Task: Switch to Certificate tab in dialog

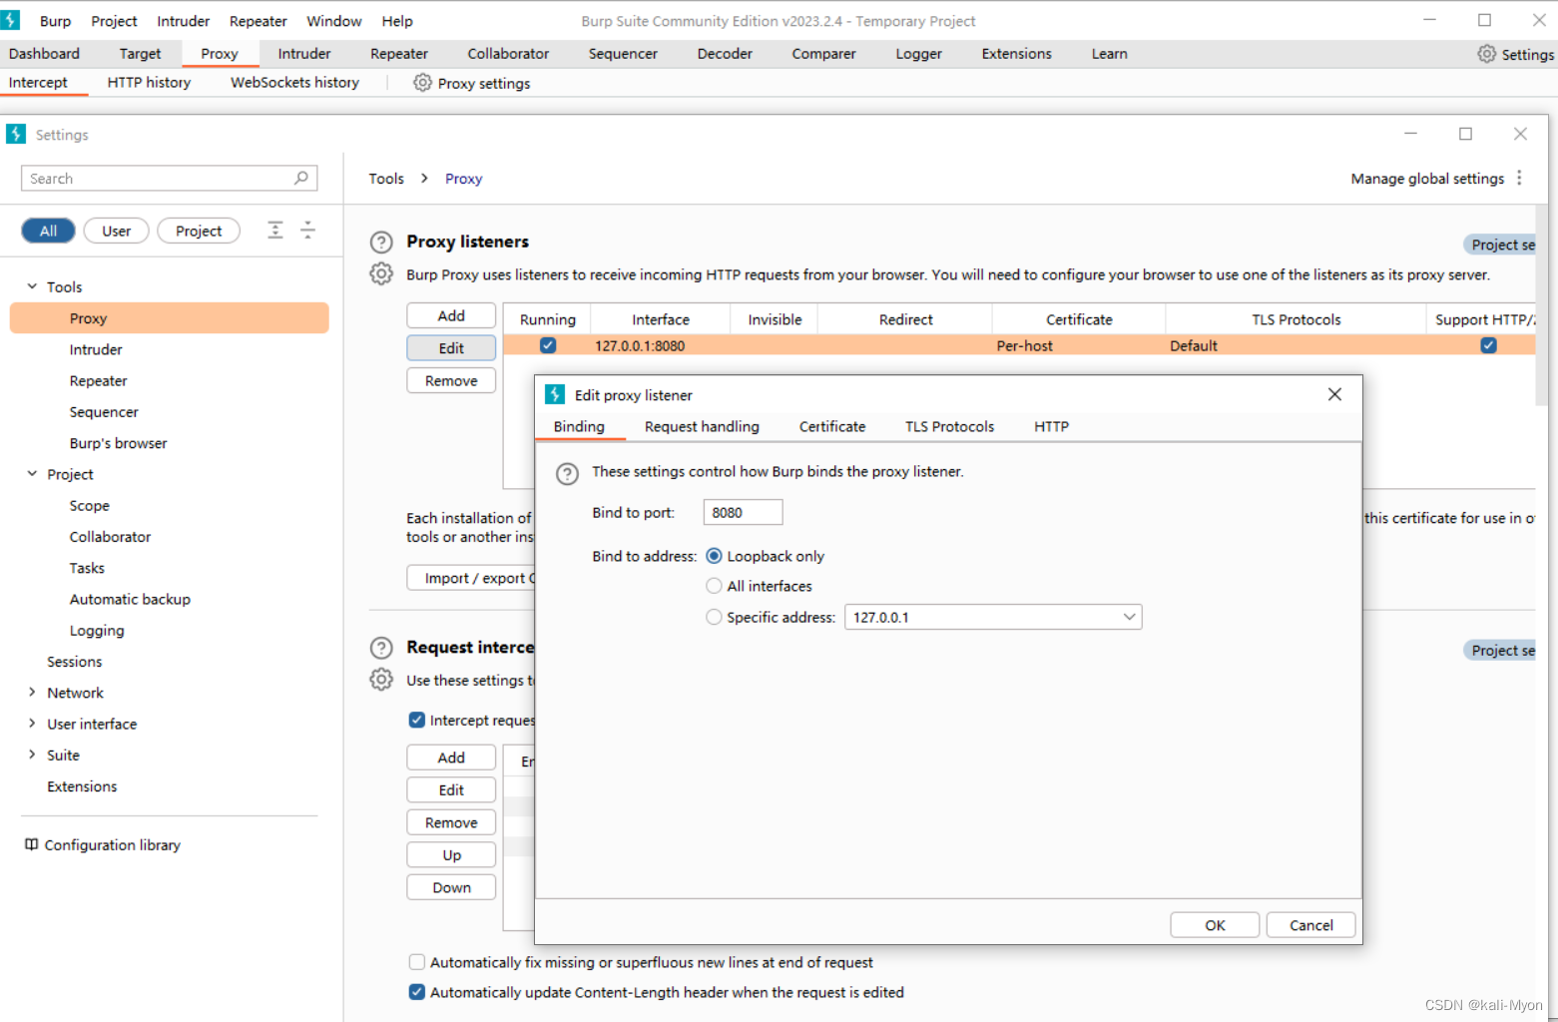Action: tap(832, 426)
